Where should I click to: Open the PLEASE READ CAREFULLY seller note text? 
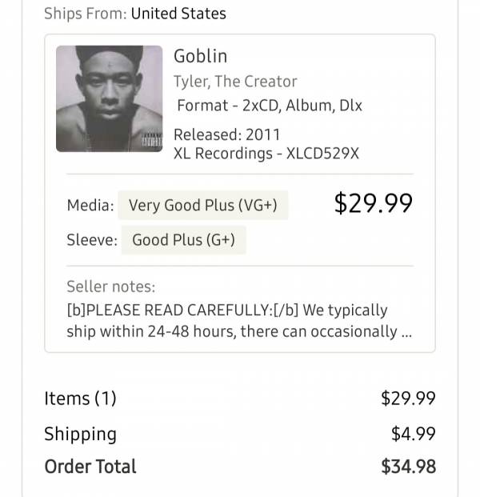coord(239,320)
